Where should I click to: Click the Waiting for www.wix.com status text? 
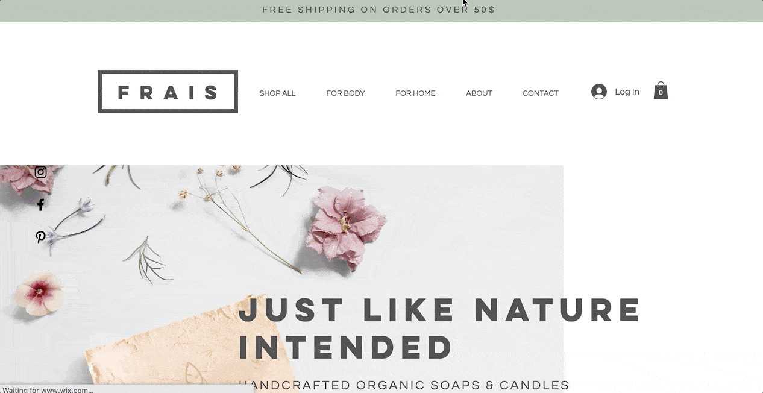pos(48,389)
